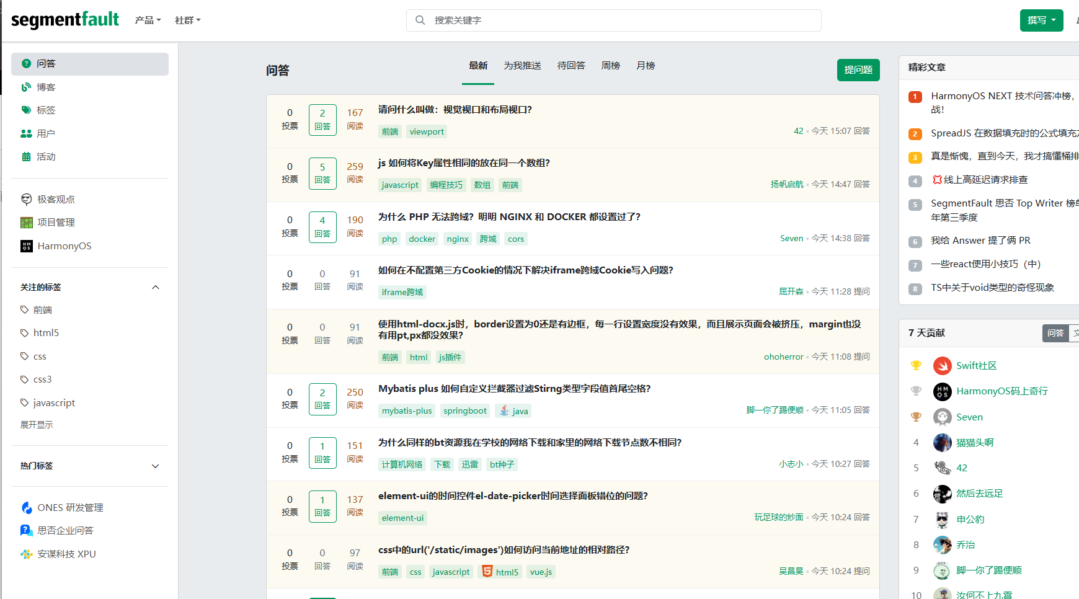1079x599 pixels.
Task: Click the docker tag
Action: 422,239
